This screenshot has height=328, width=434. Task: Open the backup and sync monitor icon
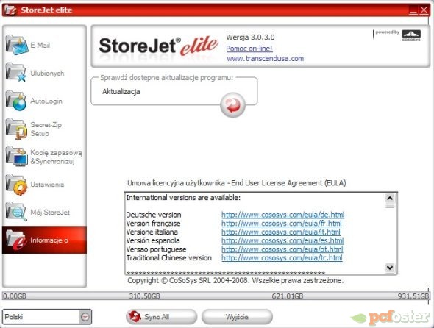(17, 157)
